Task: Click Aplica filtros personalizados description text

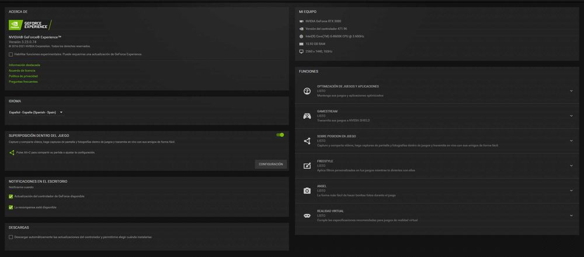Action: (366, 170)
